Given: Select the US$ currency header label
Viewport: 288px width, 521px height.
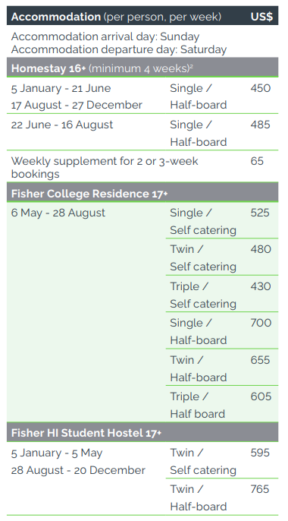Looking at the screenshot, I should pyautogui.click(x=261, y=17).
